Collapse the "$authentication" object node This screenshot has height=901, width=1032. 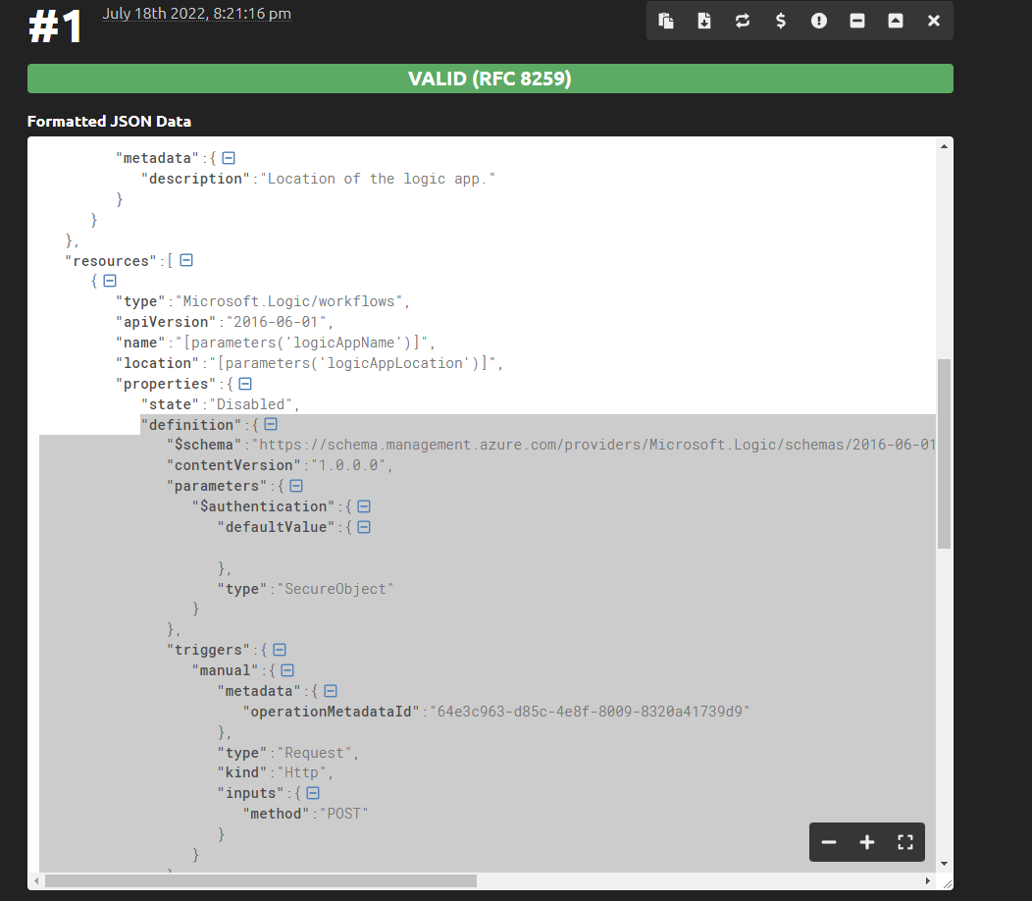point(363,506)
